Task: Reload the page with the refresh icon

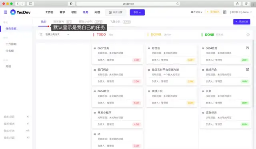Action: (178, 4)
